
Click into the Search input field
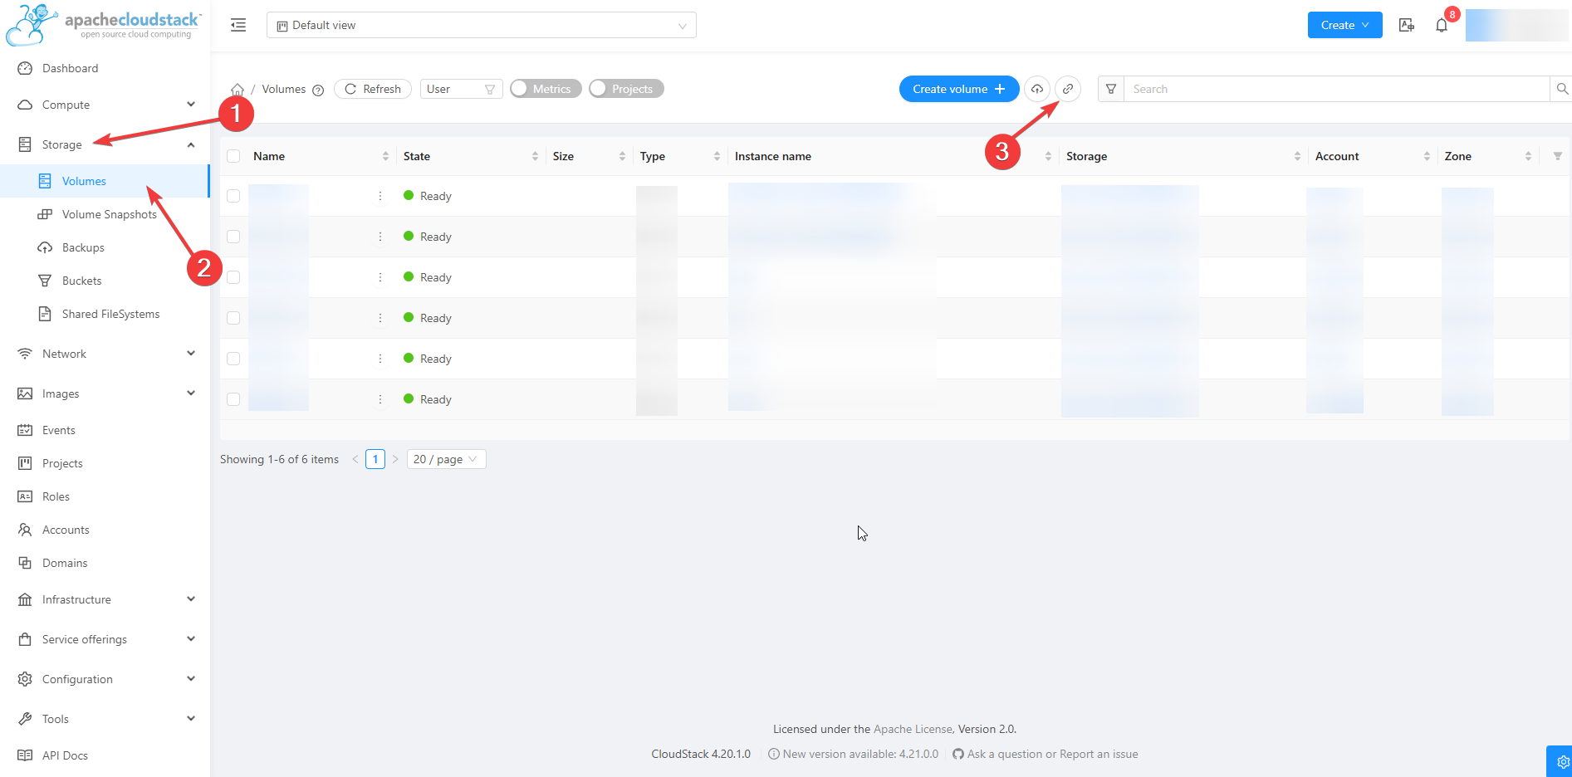pos(1336,89)
